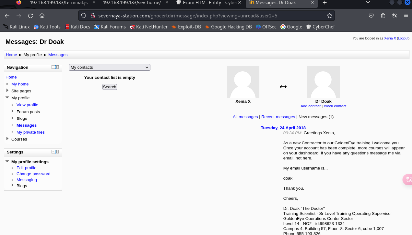Viewport: 412px width, 235px height.
Task: Open the Firefox hamburger menu
Action: (406, 16)
